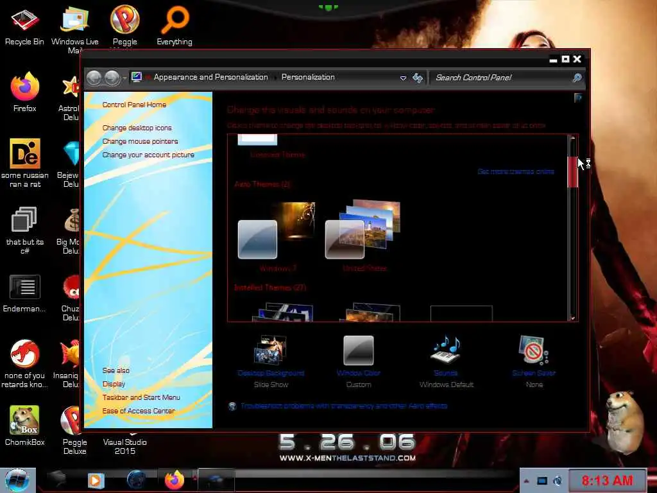Open the 'that but its c#' icon

[x=24, y=230]
